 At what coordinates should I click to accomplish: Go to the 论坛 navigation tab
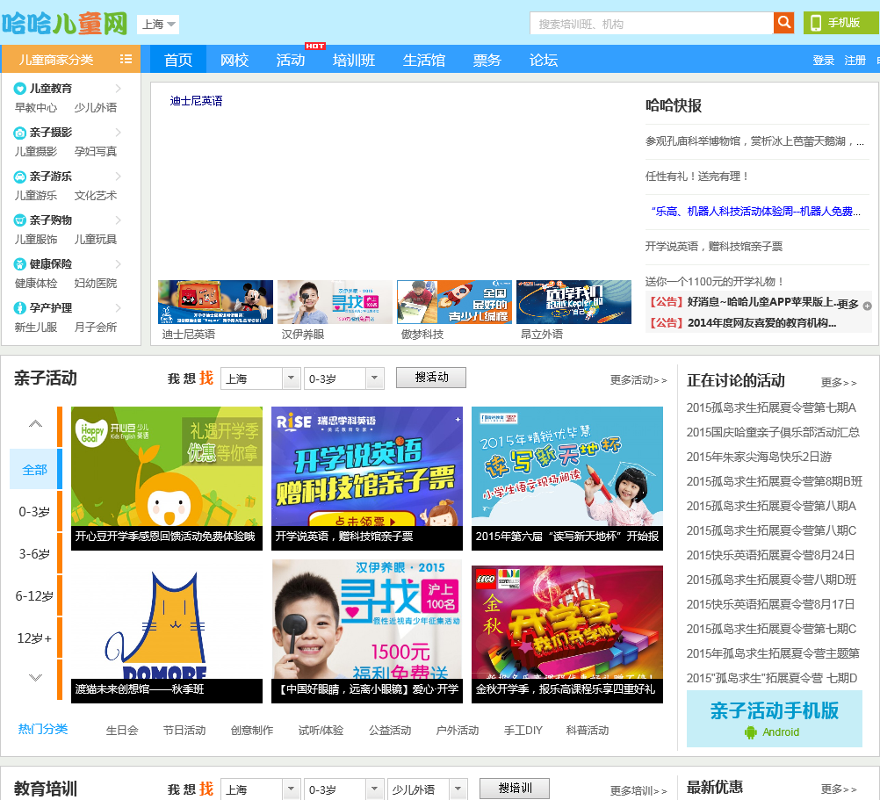[544, 60]
